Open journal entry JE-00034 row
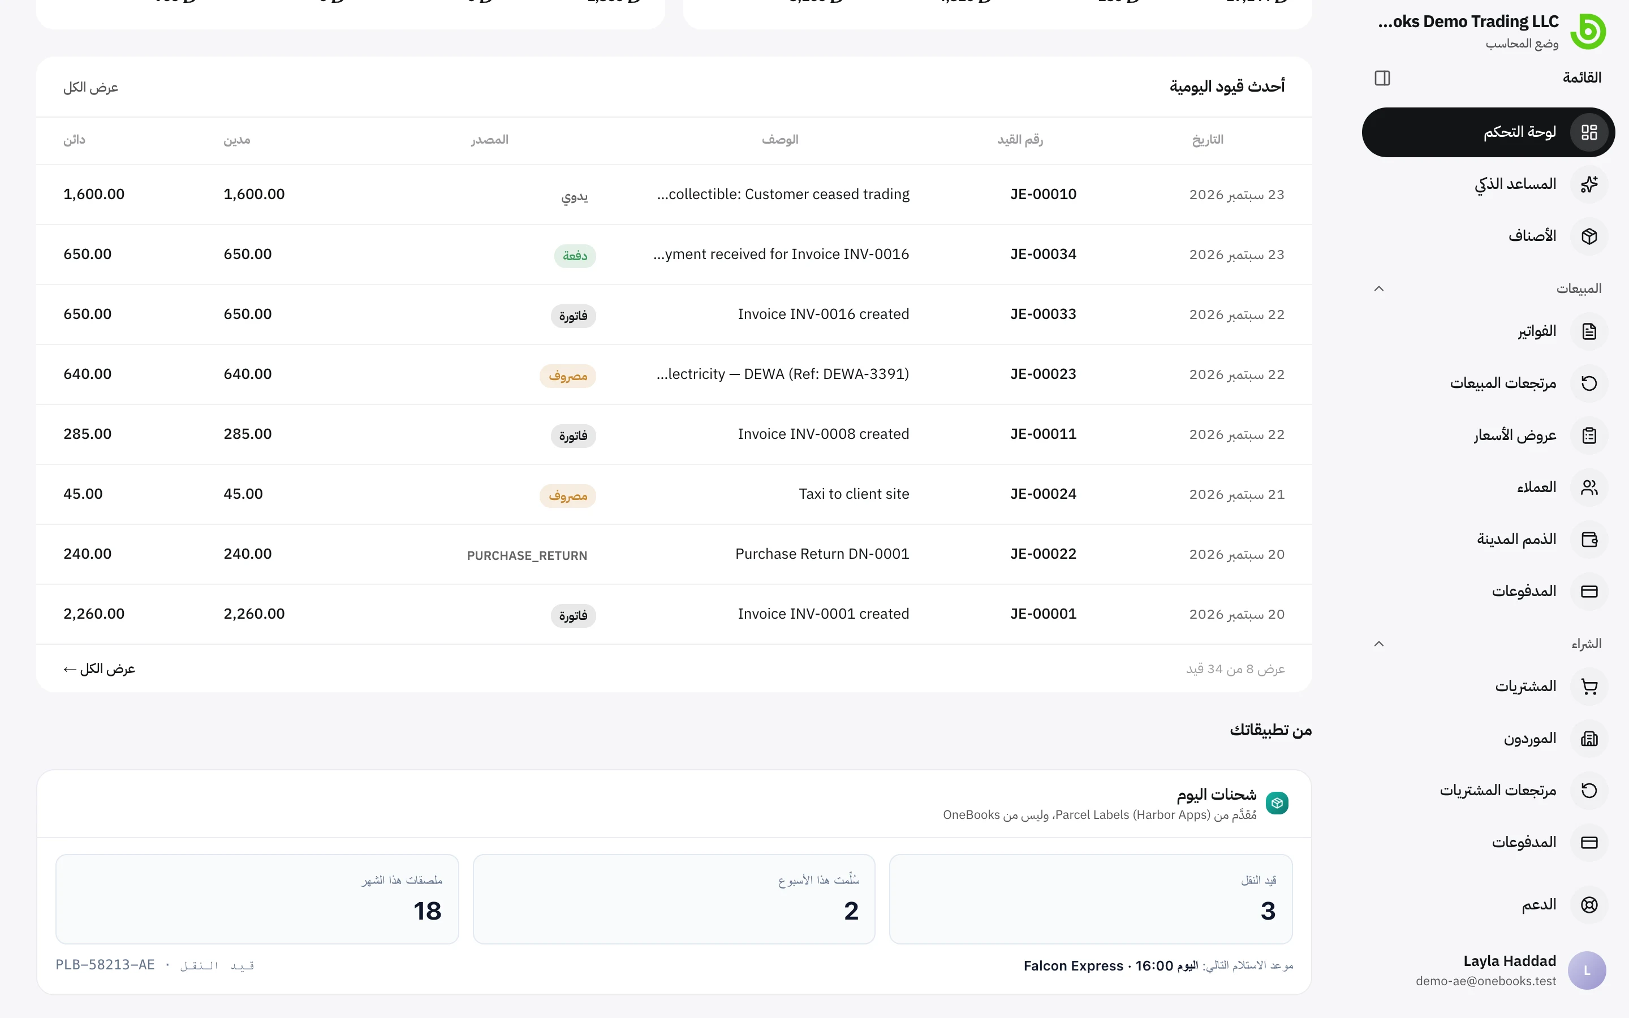 [674, 255]
